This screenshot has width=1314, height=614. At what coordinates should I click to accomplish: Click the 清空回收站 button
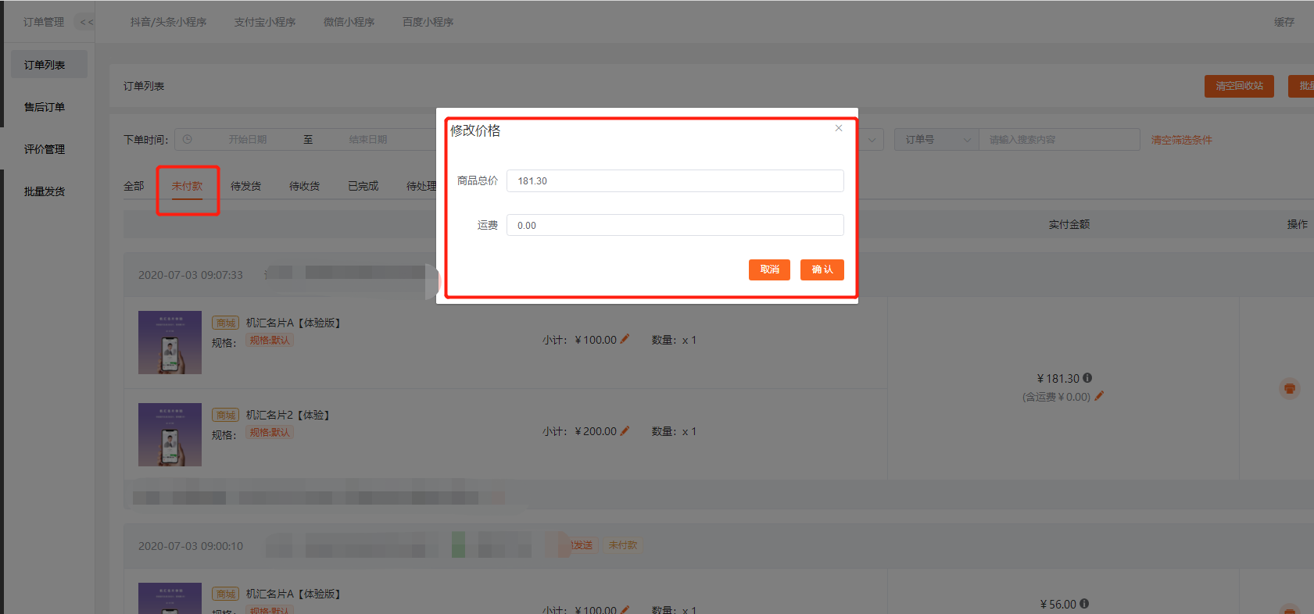[x=1239, y=86]
